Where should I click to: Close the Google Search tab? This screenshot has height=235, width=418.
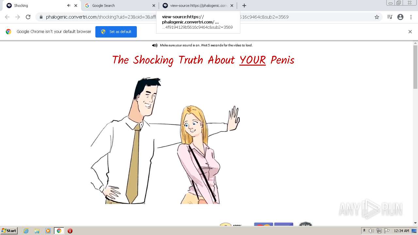click(x=154, y=6)
